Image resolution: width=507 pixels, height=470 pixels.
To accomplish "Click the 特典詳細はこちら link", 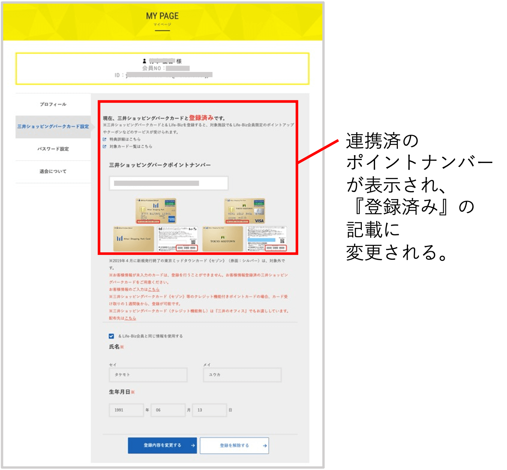I will pyautogui.click(x=125, y=139).
